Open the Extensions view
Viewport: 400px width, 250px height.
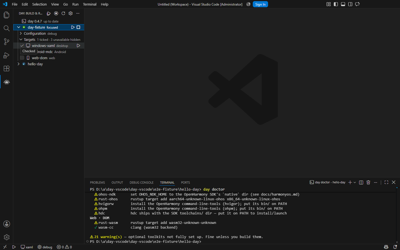coord(7,68)
